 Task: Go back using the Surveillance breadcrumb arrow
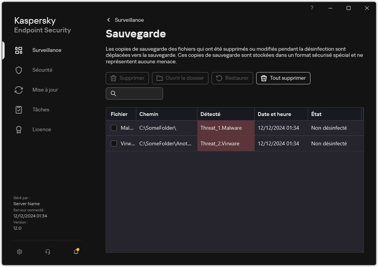pos(108,20)
